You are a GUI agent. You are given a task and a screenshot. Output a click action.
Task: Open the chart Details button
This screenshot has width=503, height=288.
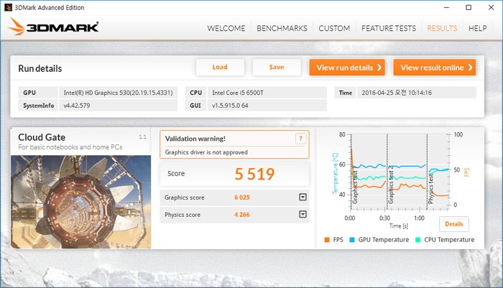click(454, 224)
